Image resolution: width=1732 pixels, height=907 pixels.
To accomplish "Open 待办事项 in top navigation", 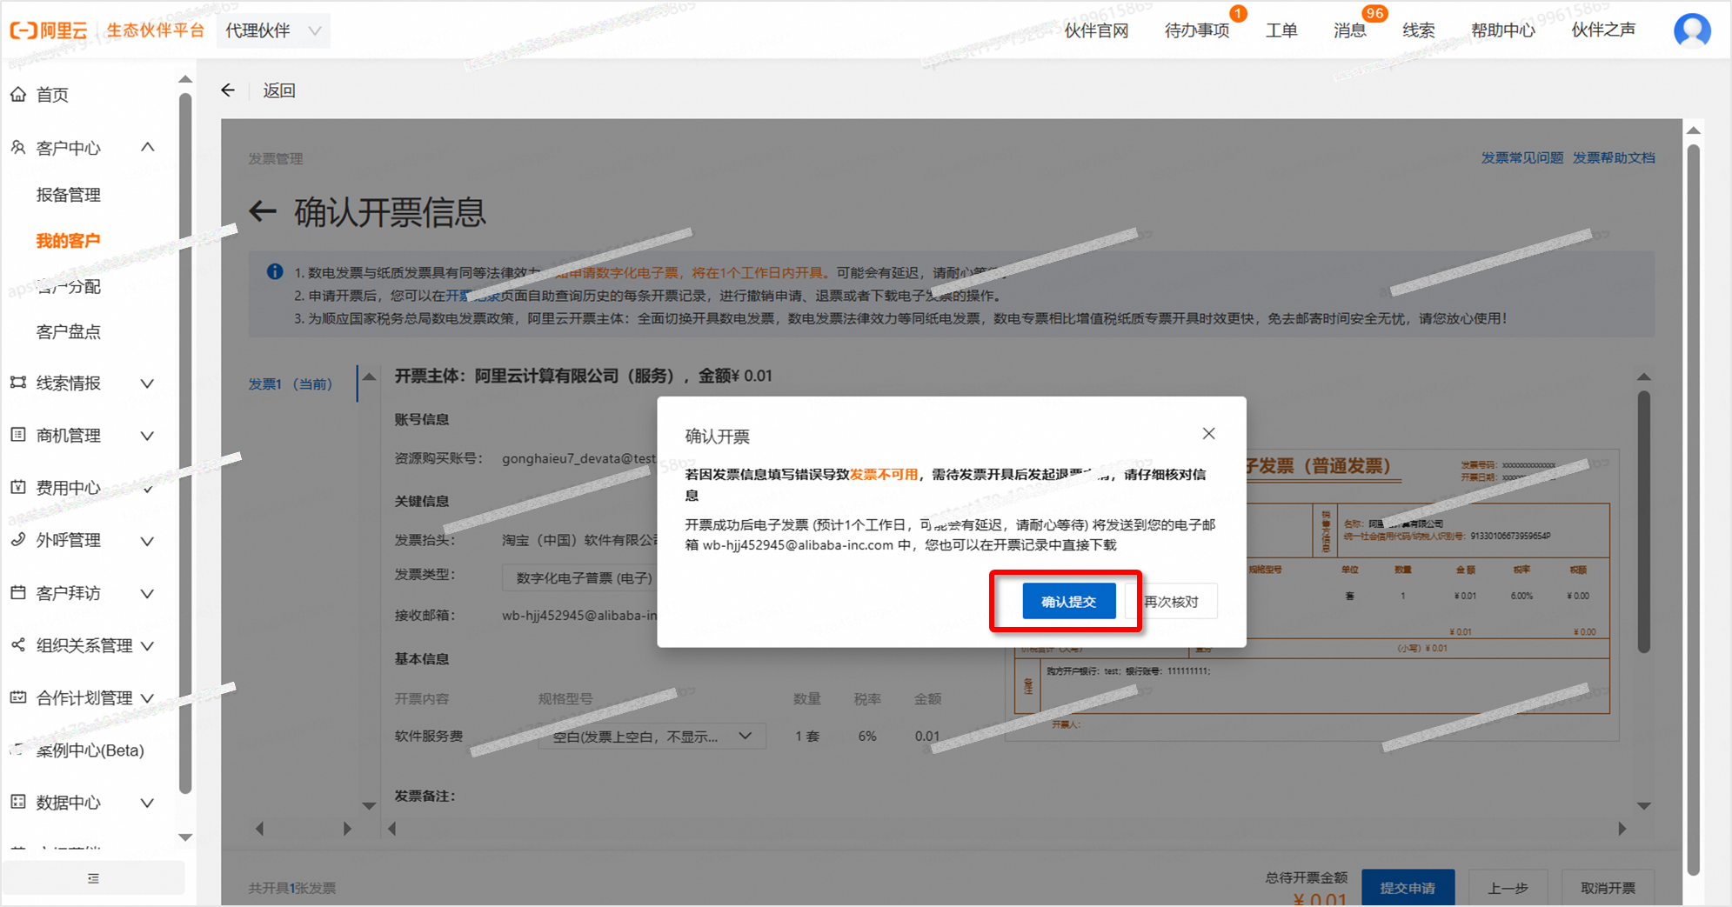I will coord(1197,30).
